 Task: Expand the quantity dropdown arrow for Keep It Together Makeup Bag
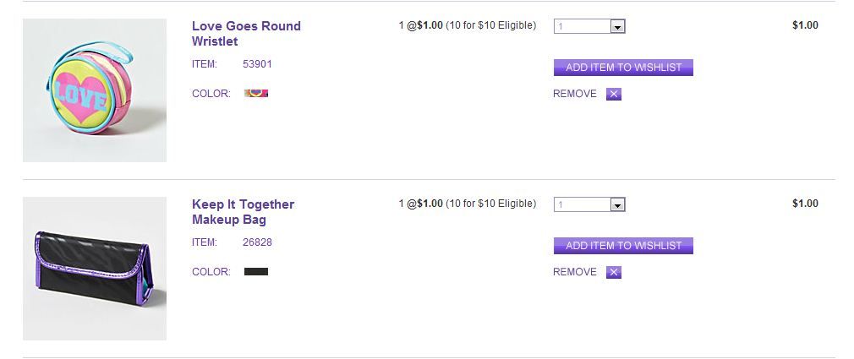point(617,205)
